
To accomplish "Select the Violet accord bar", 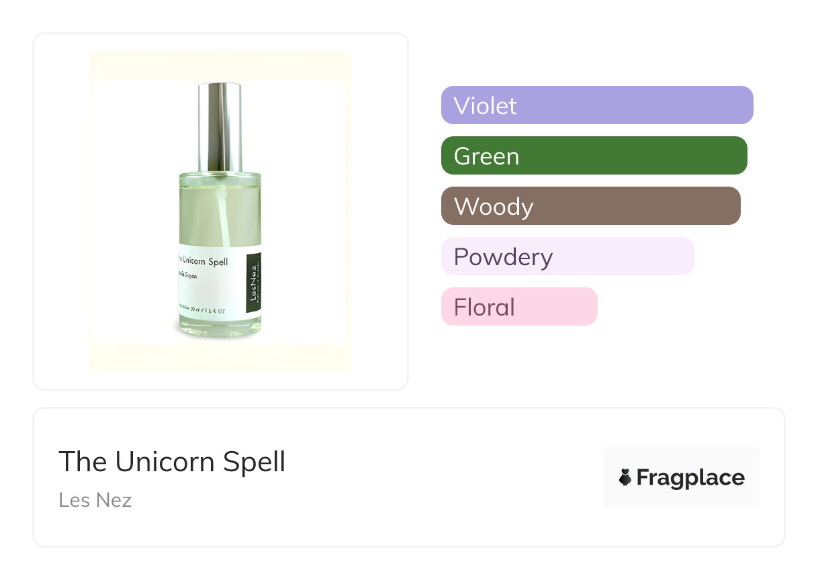I will [x=596, y=105].
